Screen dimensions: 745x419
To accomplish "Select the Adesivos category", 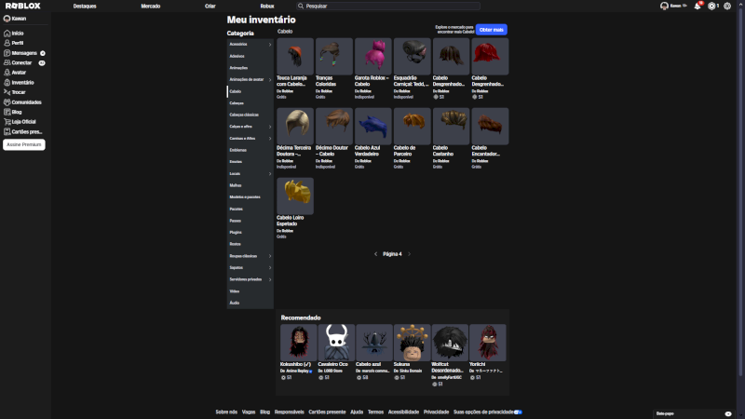I will pyautogui.click(x=237, y=56).
